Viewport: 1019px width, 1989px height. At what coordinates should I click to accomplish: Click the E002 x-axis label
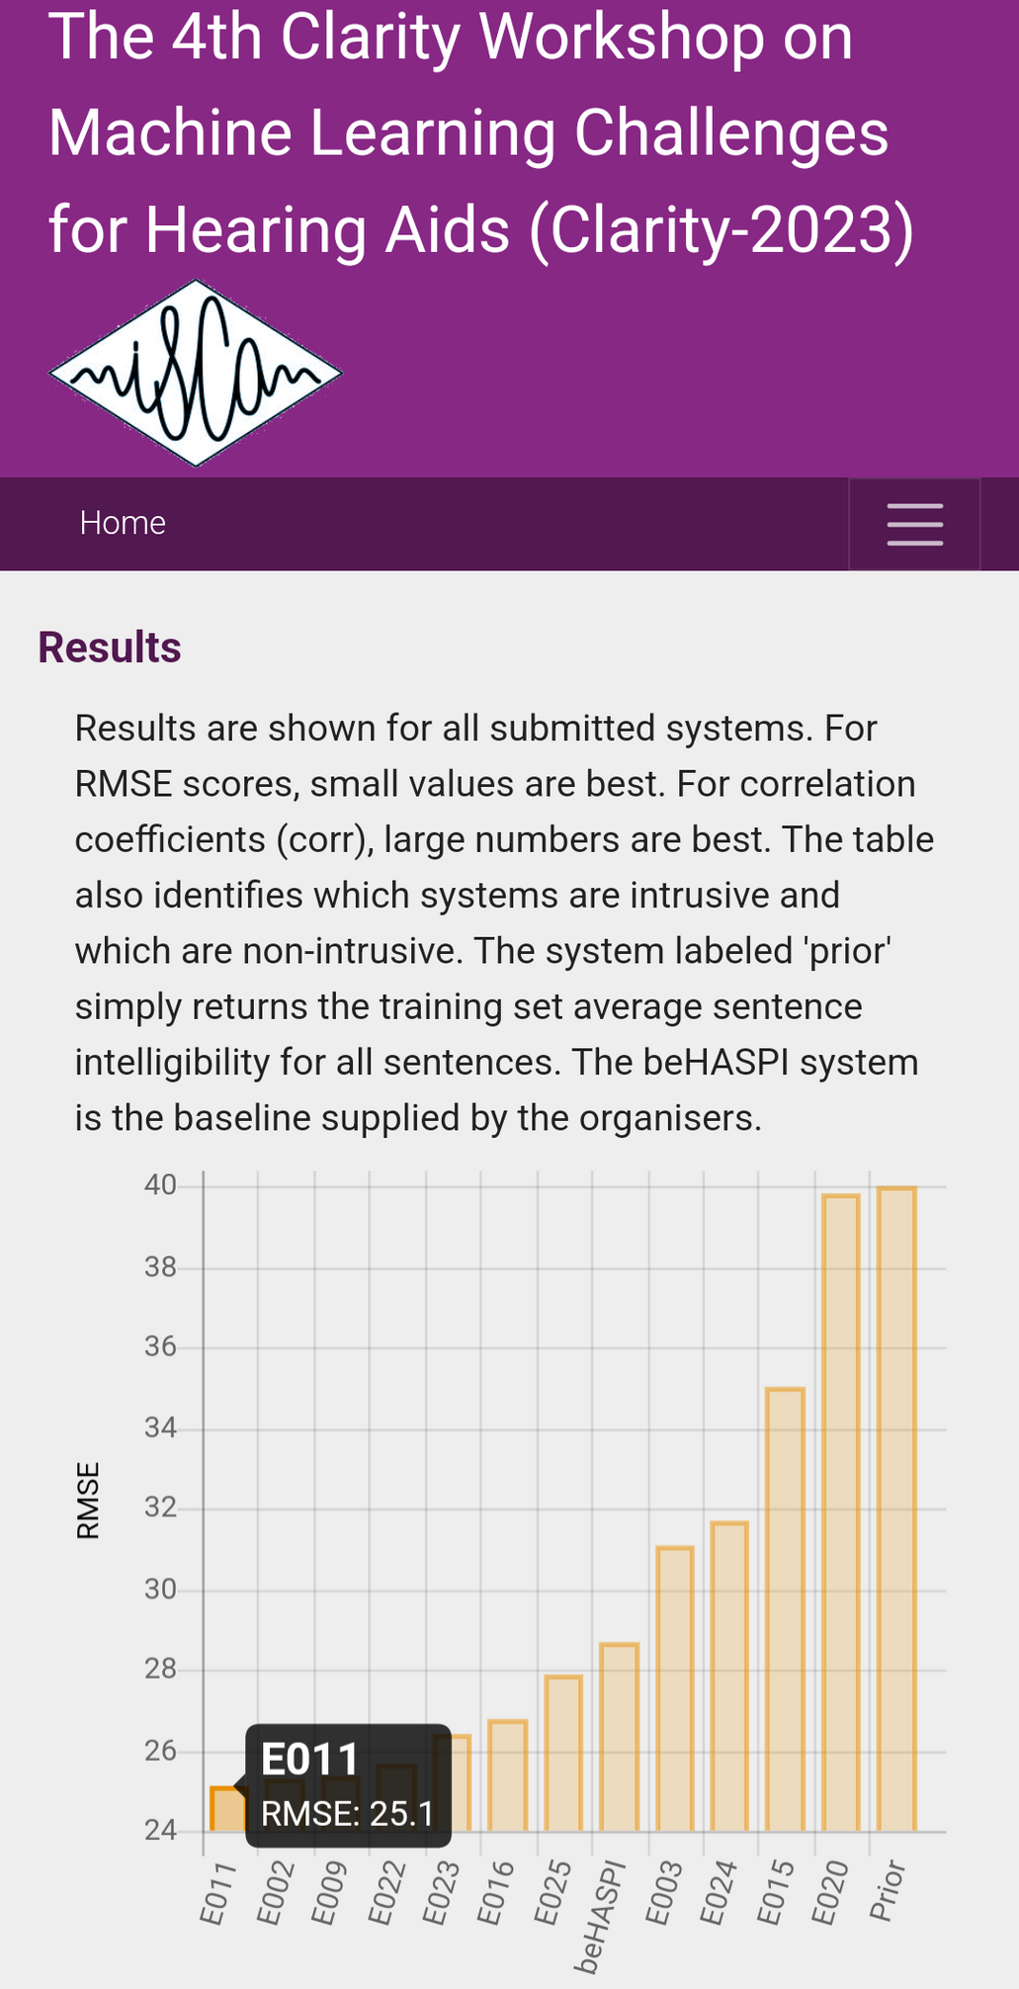pyautogui.click(x=275, y=1892)
